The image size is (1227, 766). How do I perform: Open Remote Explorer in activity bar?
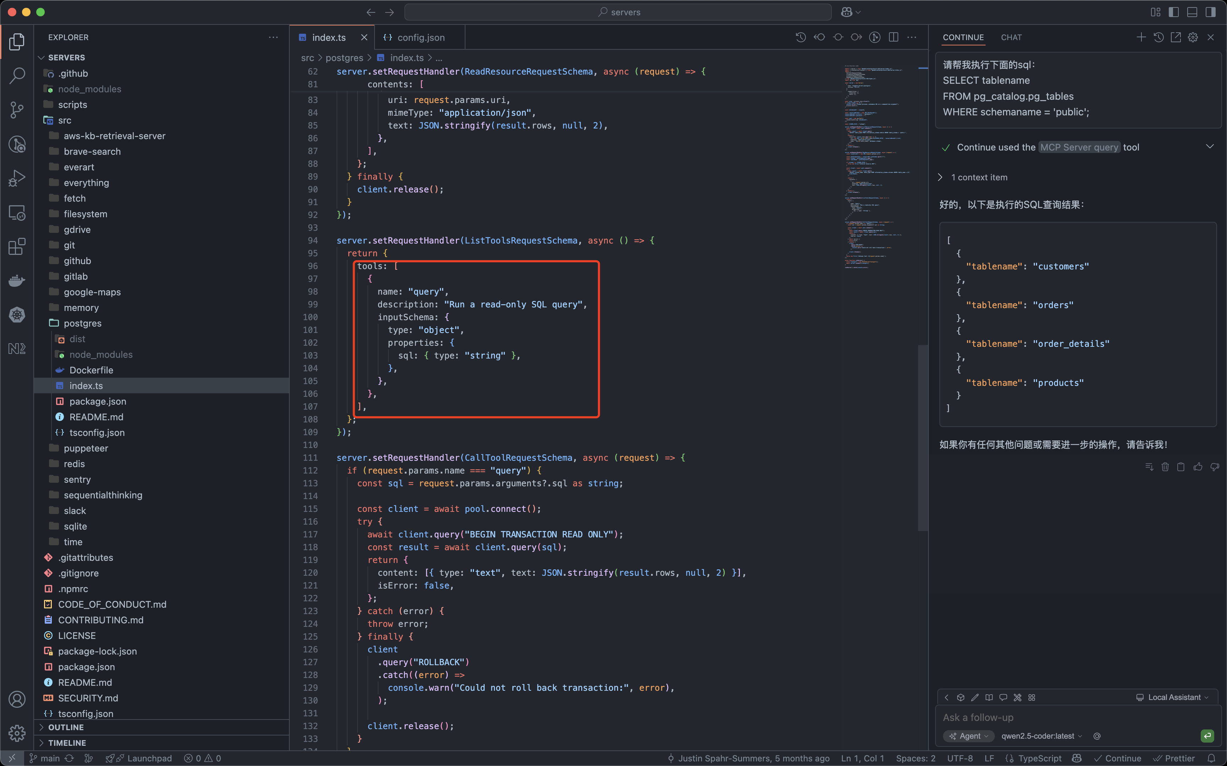tap(17, 213)
